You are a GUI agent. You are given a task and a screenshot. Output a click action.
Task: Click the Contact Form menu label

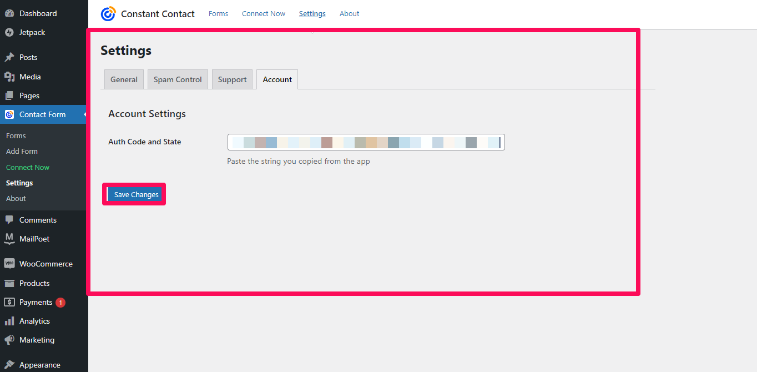pyautogui.click(x=42, y=114)
